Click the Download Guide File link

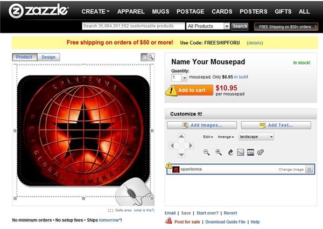225,222
